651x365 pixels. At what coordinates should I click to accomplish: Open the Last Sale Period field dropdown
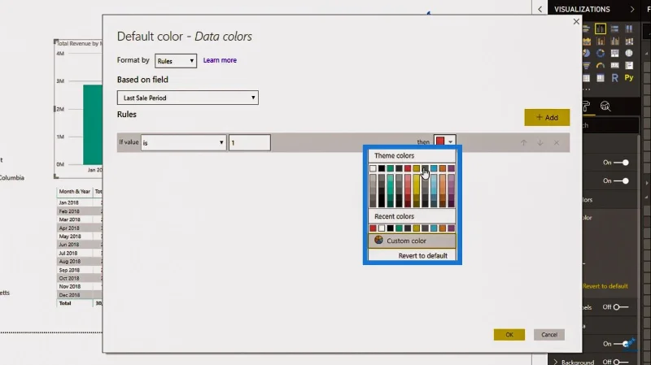pos(188,98)
